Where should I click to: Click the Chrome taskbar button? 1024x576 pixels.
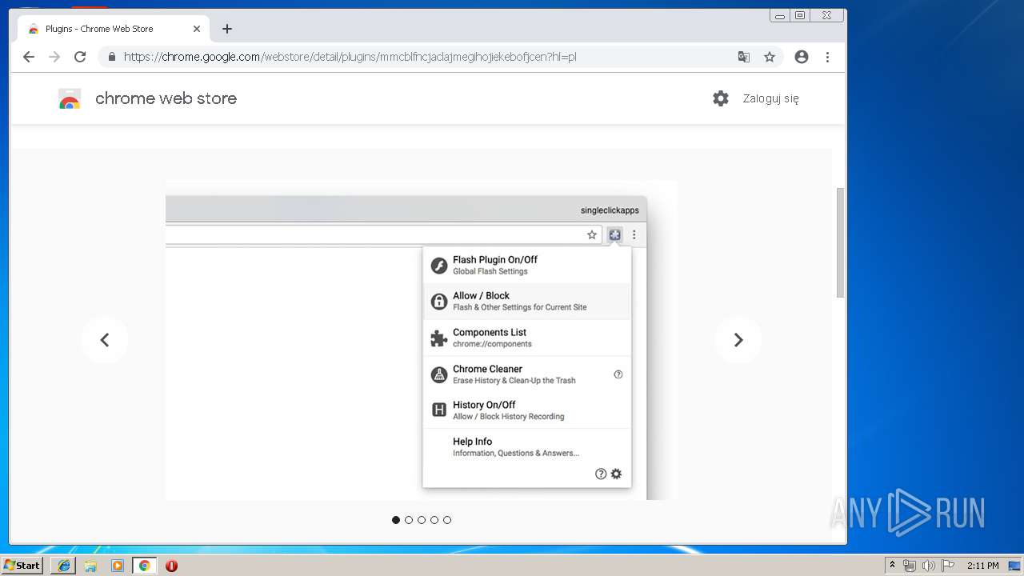(144, 566)
